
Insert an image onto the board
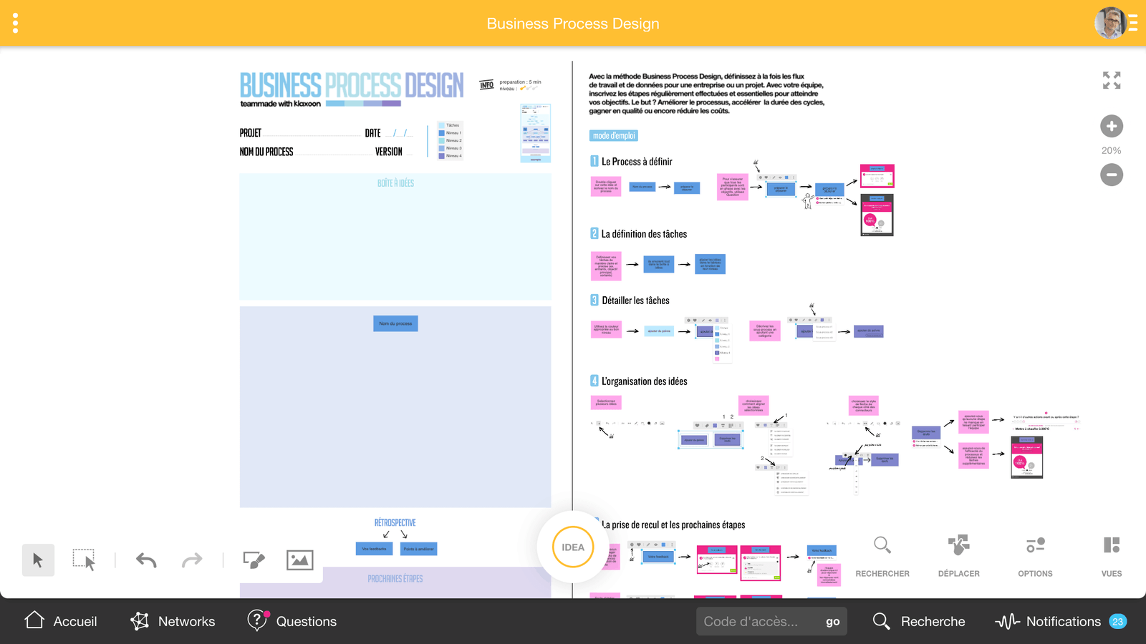pos(299,560)
